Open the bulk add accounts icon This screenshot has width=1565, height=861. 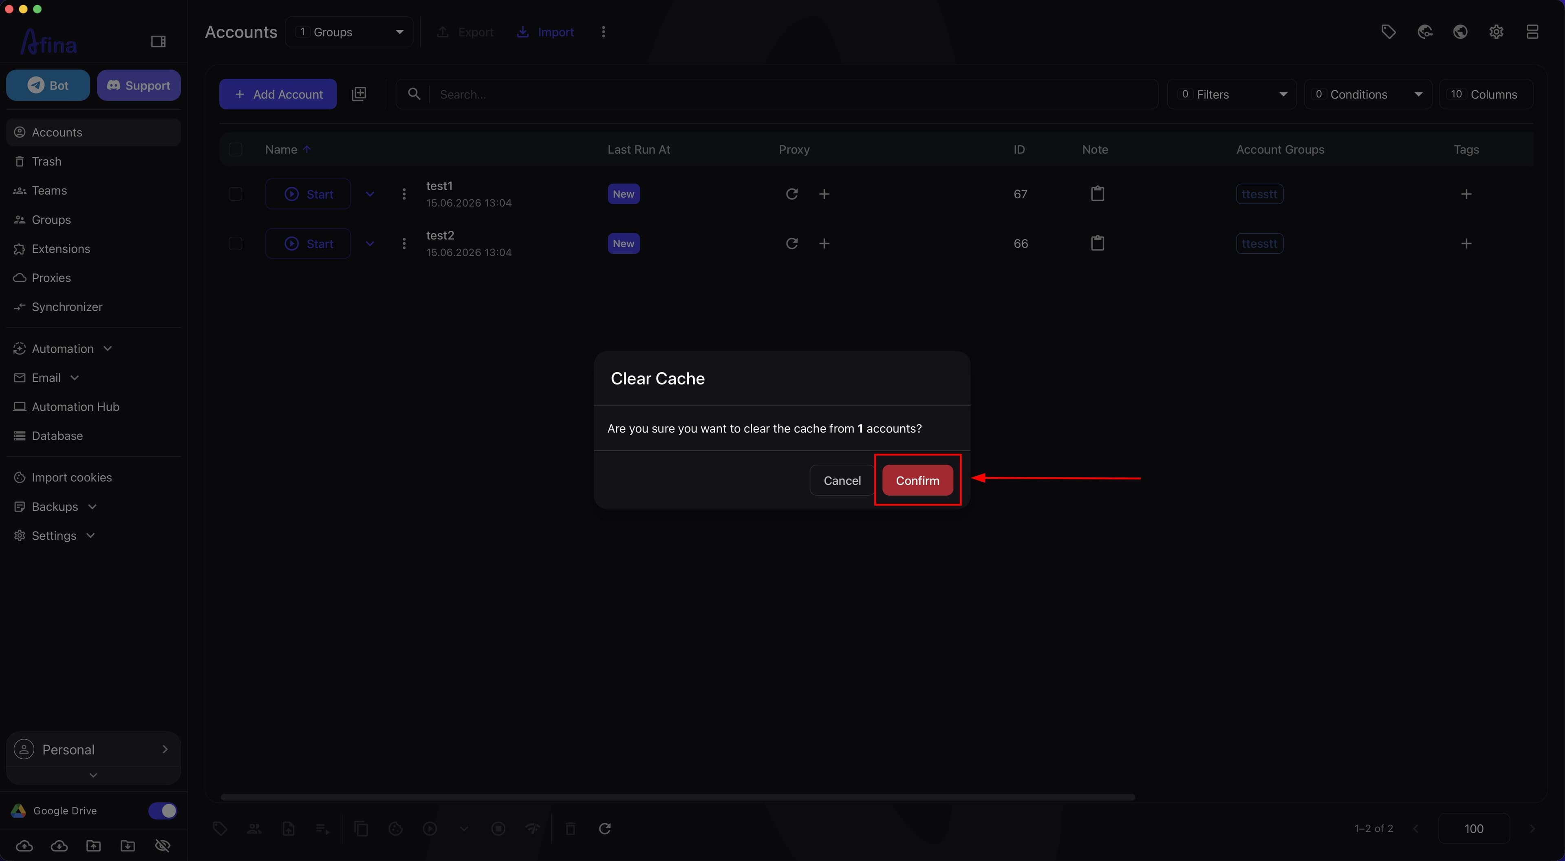coord(359,94)
